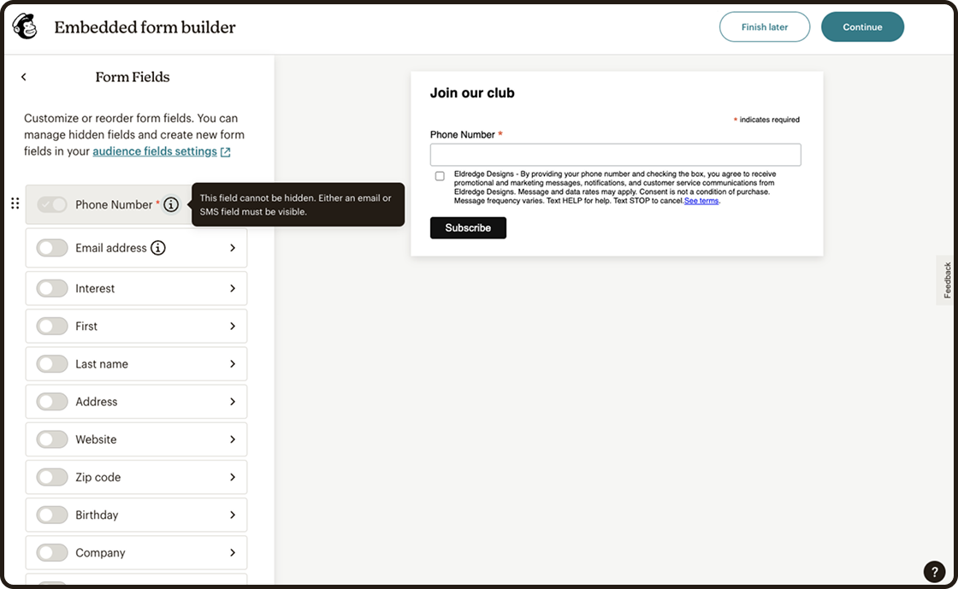The height and width of the screenshot is (589, 958).
Task: Click the back chevron on Form Fields panel
Action: point(23,76)
